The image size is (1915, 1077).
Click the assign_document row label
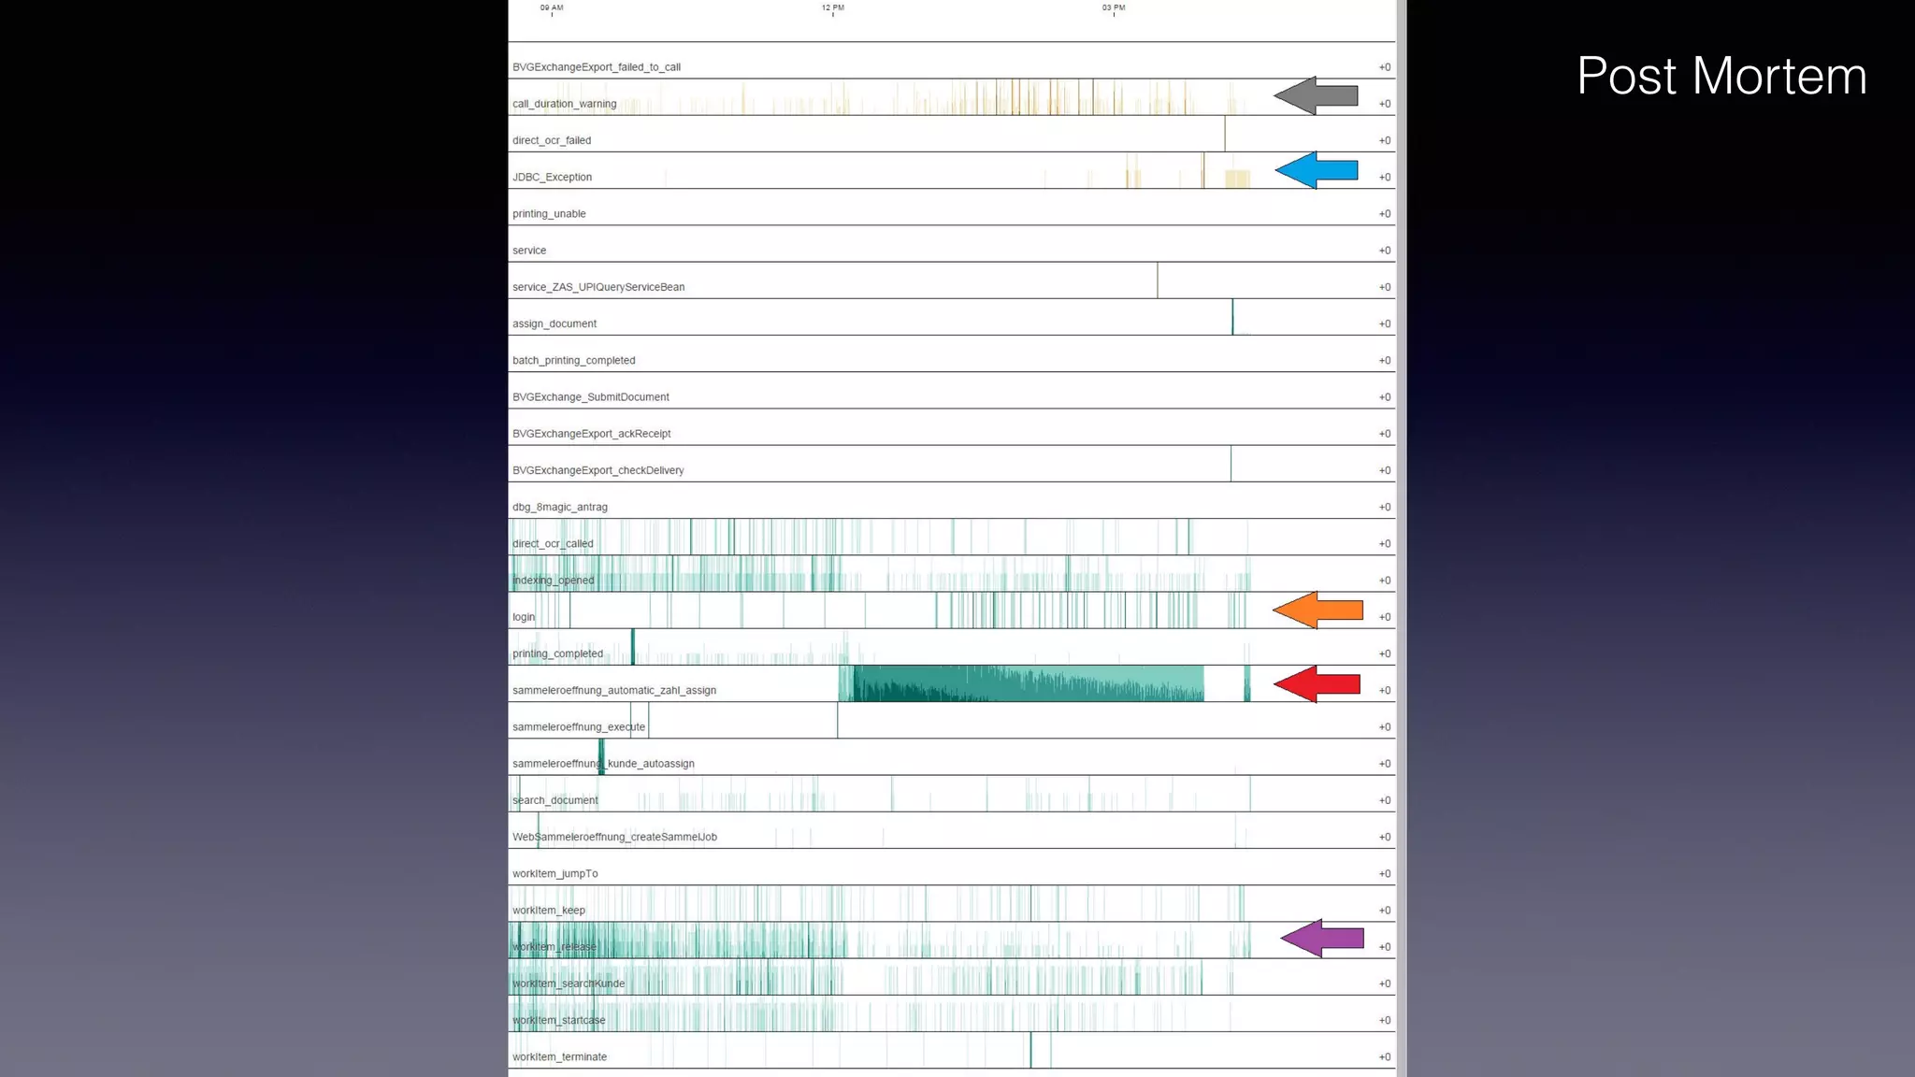554,323
